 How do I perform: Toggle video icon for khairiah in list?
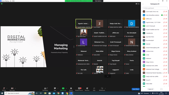point(166,44)
